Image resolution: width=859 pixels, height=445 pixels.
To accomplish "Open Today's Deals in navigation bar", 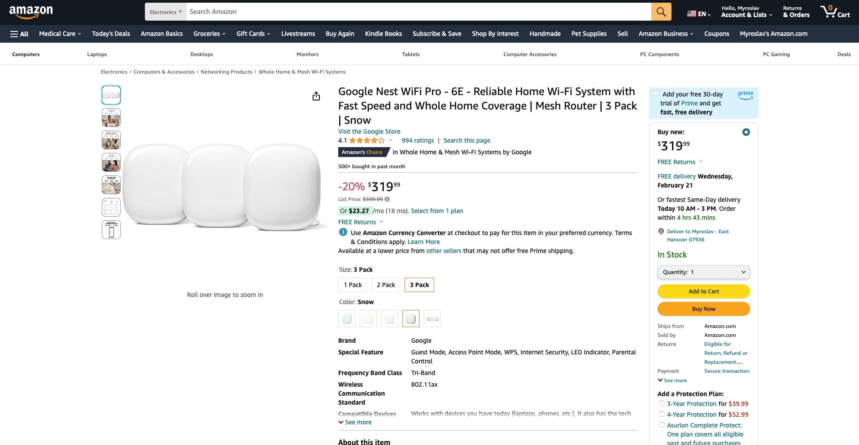I will pyautogui.click(x=111, y=34).
